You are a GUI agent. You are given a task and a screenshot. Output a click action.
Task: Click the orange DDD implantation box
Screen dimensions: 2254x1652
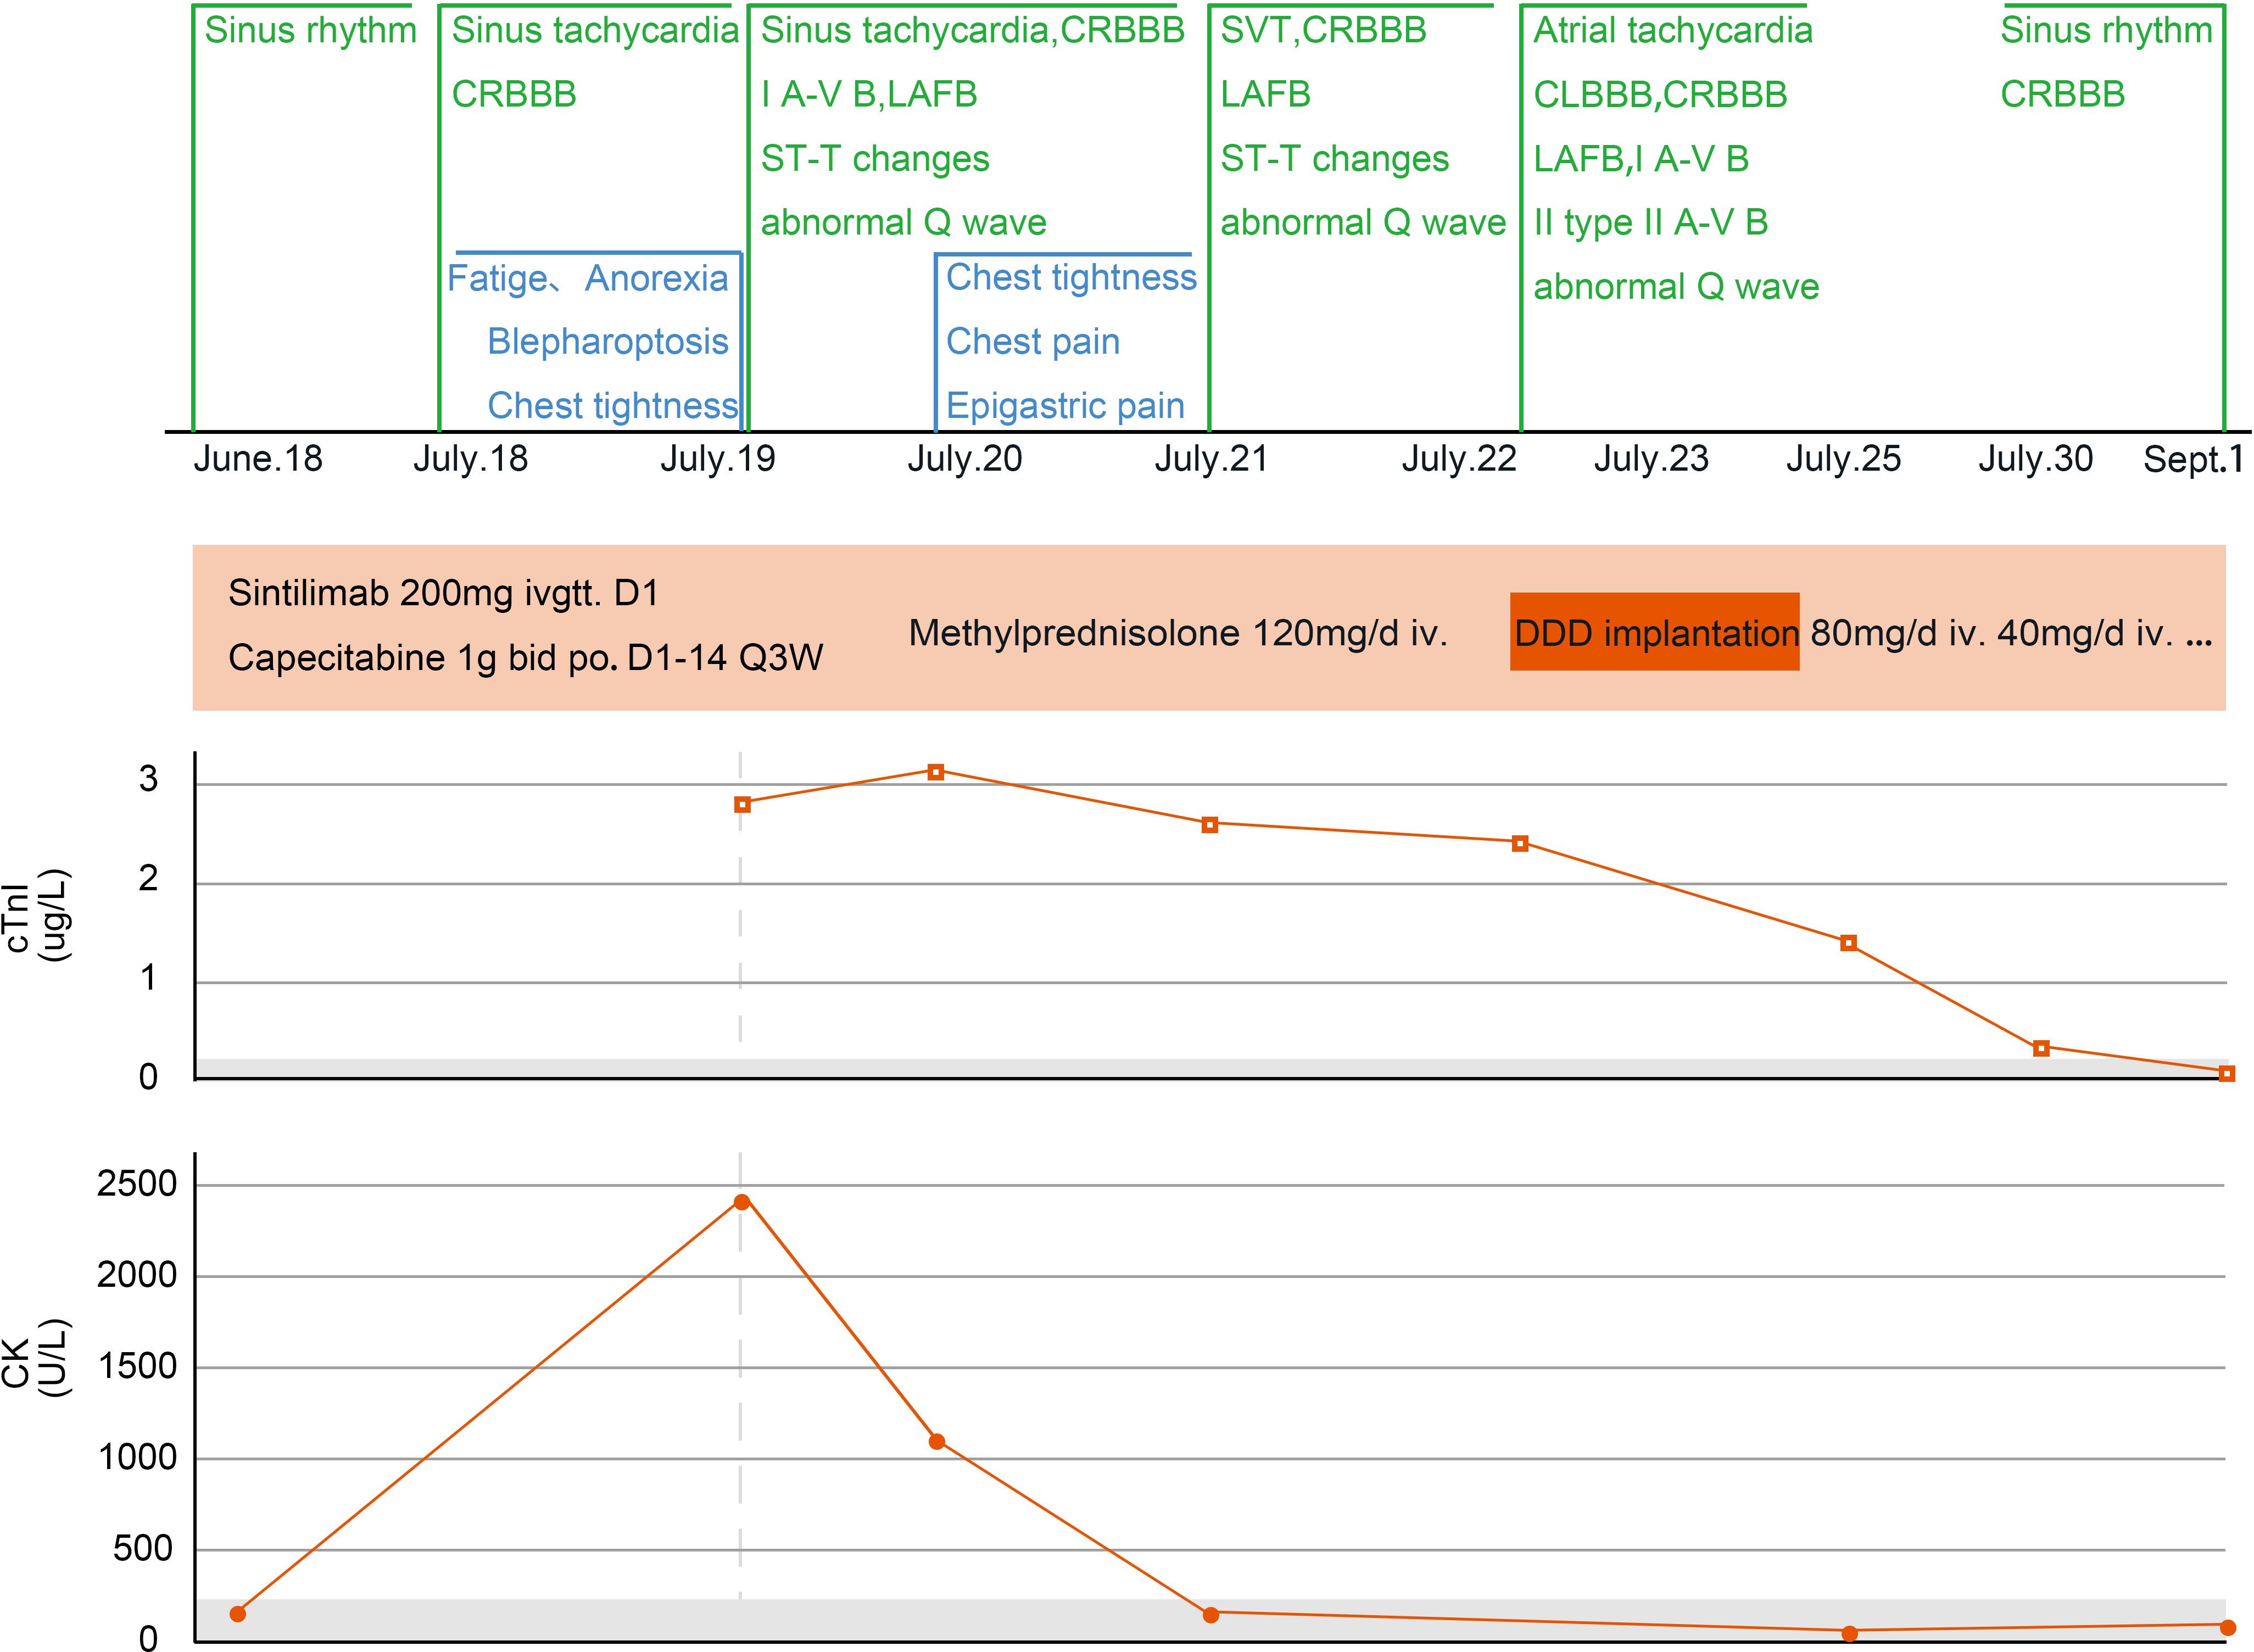point(1654,632)
